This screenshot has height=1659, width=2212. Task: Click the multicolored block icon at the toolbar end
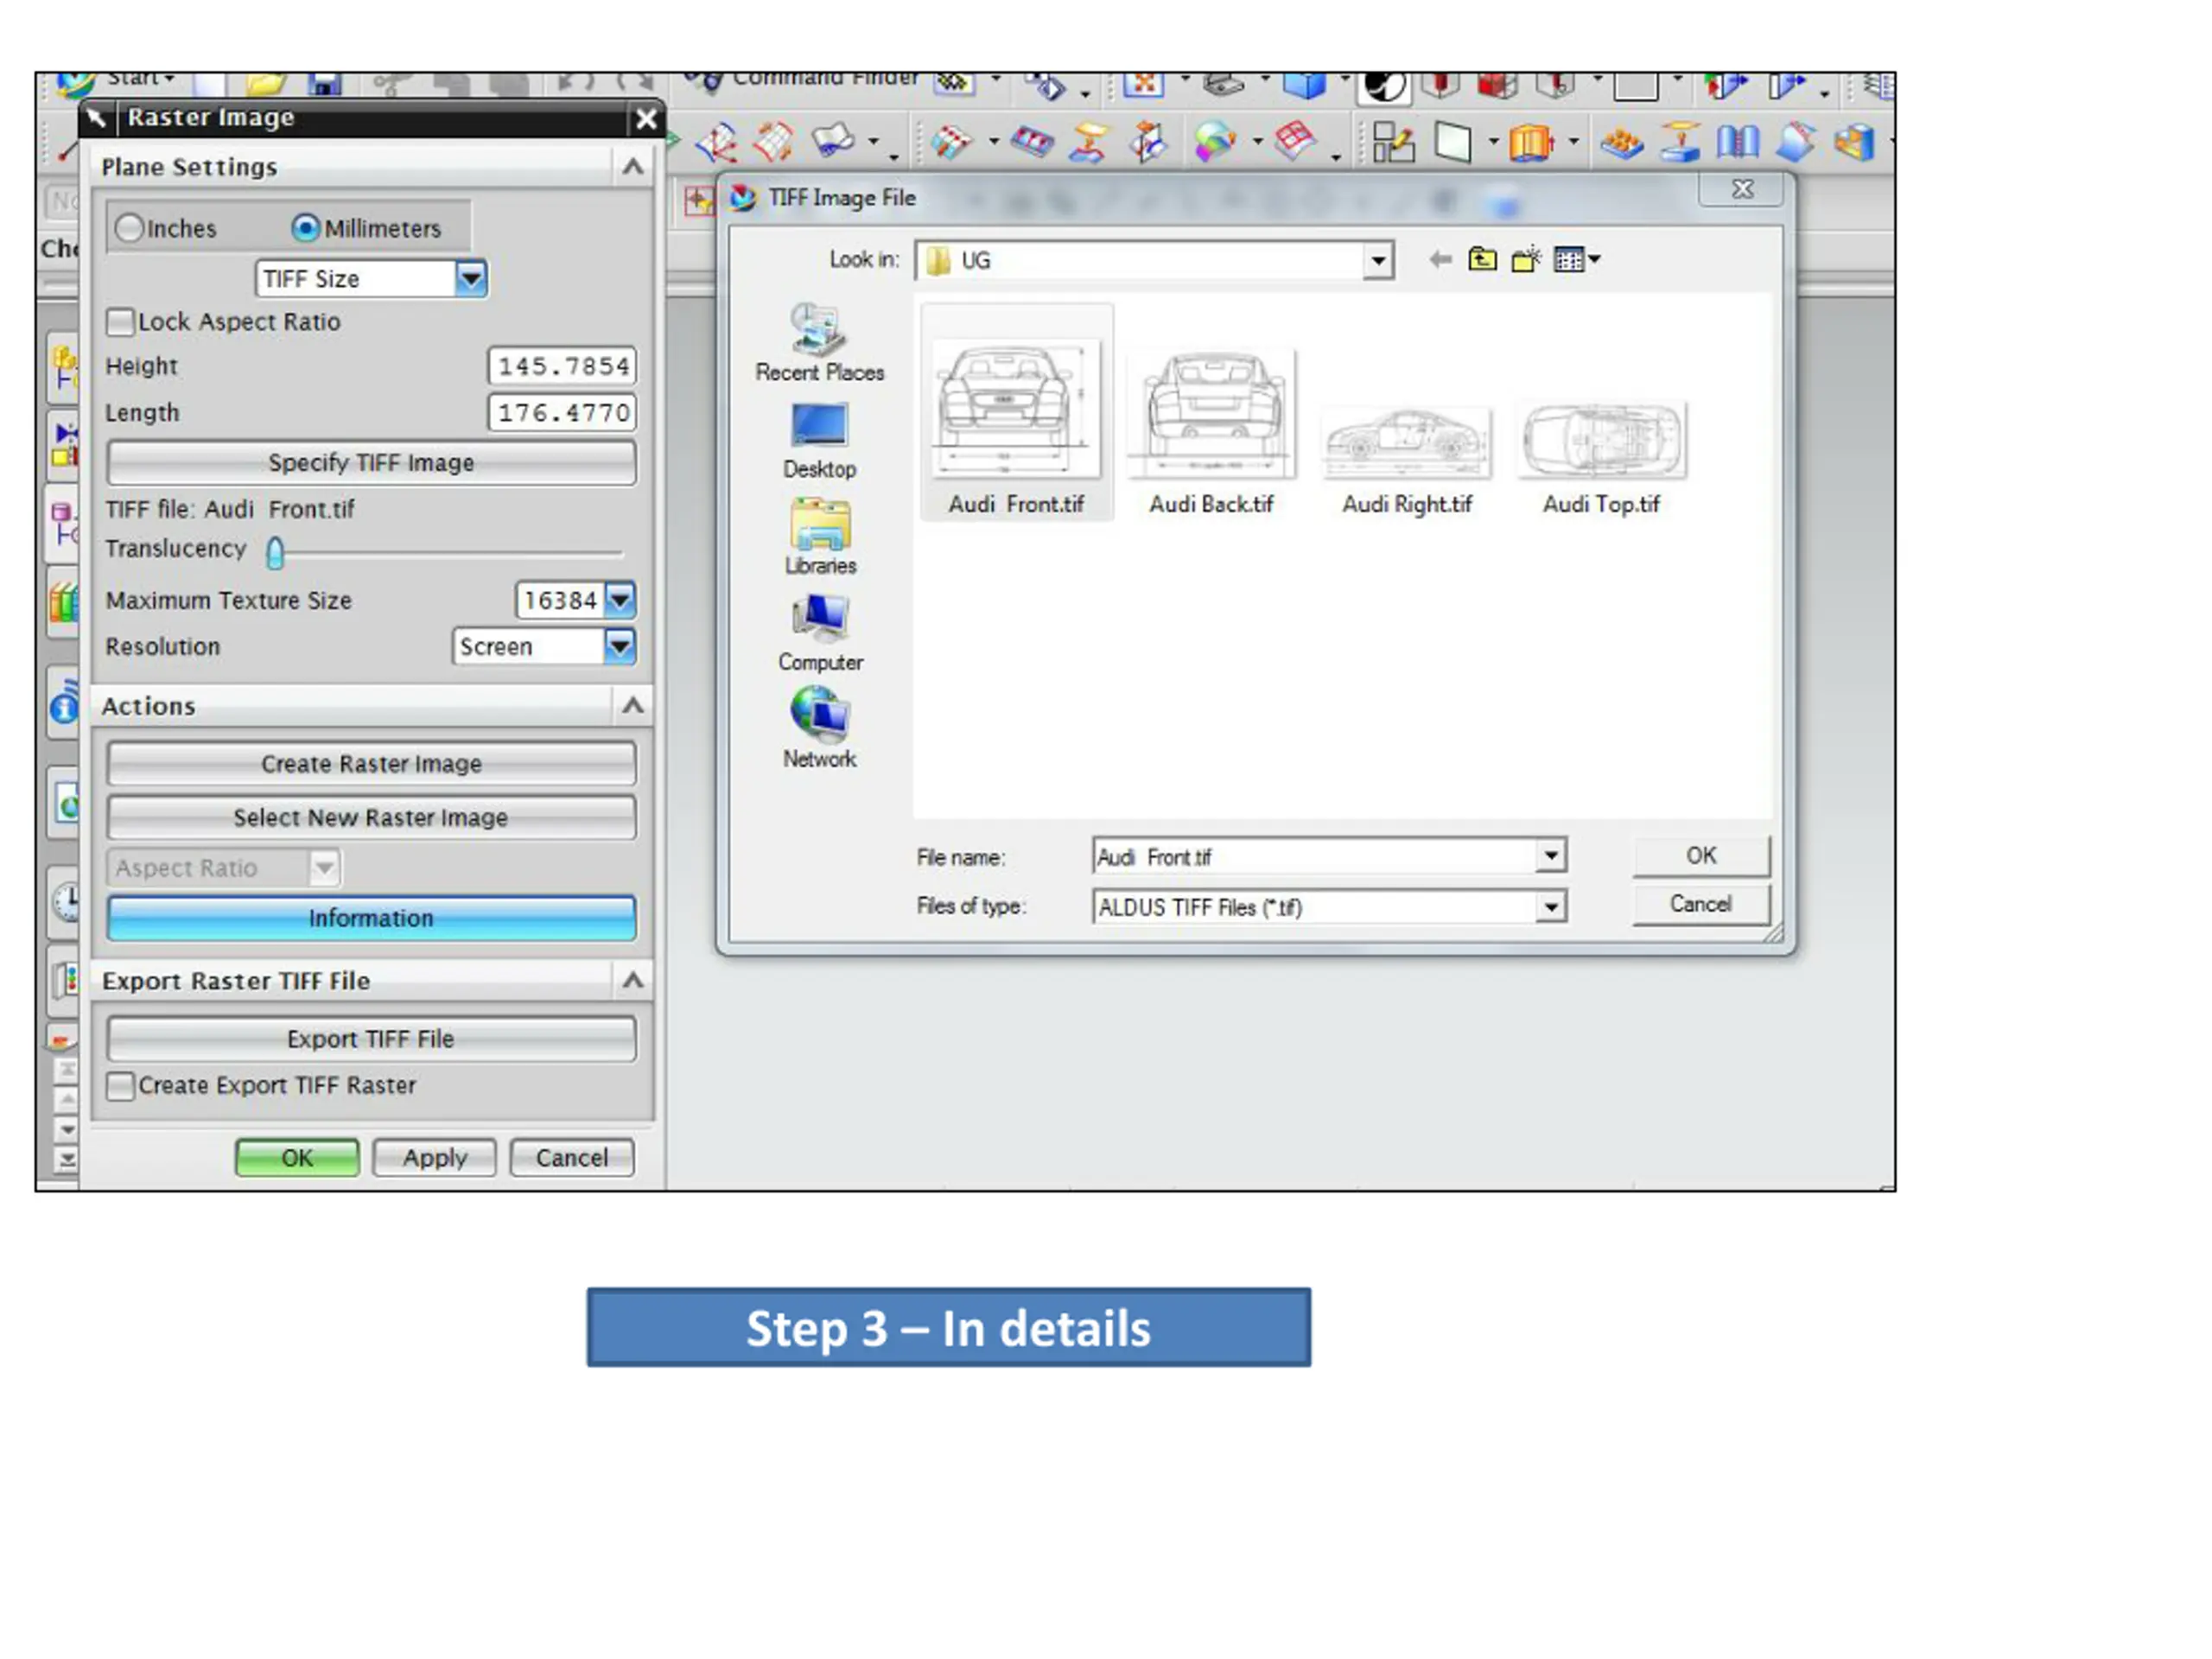tap(1854, 142)
